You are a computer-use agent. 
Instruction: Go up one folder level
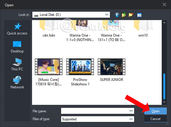click(124, 15)
